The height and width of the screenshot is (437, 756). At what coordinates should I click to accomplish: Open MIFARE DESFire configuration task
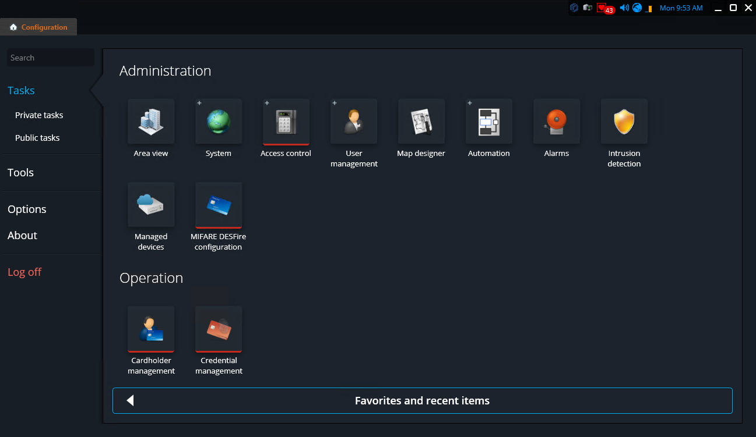point(219,205)
